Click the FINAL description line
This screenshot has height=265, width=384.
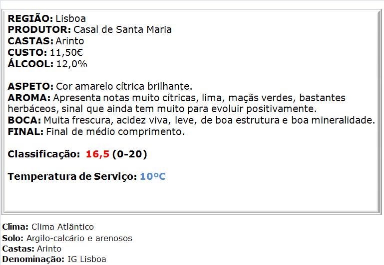[x=96, y=132]
